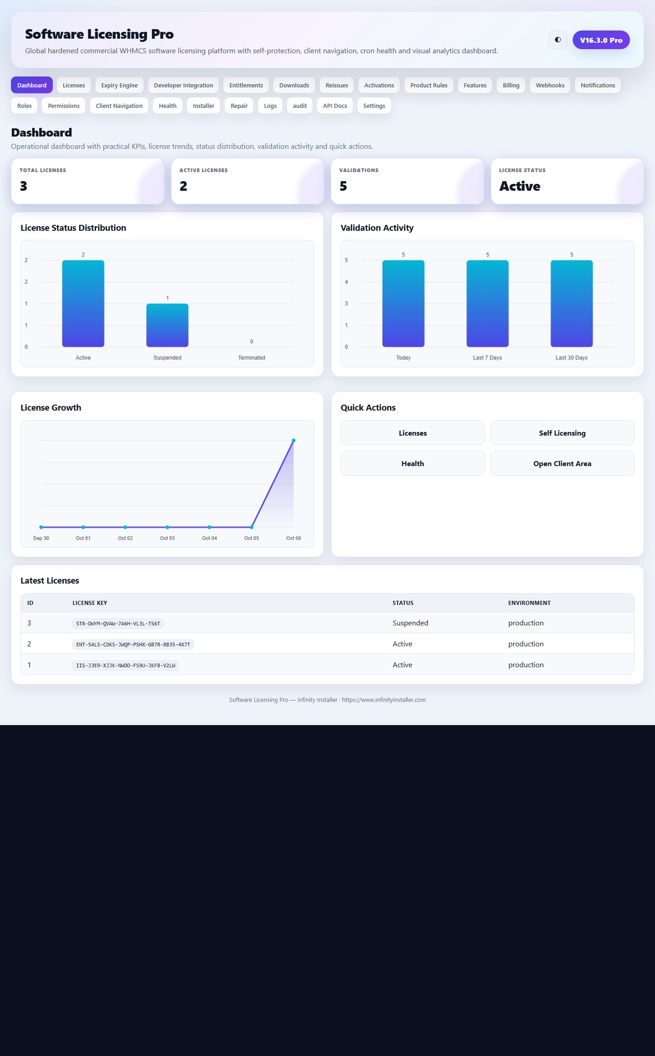Open the API Docs tab
Screen dimensions: 655x1056
click(335, 106)
